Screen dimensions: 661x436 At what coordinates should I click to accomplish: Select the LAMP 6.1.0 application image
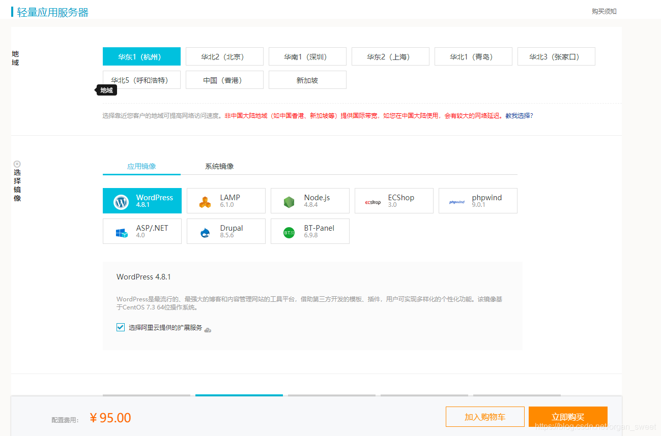click(x=225, y=200)
